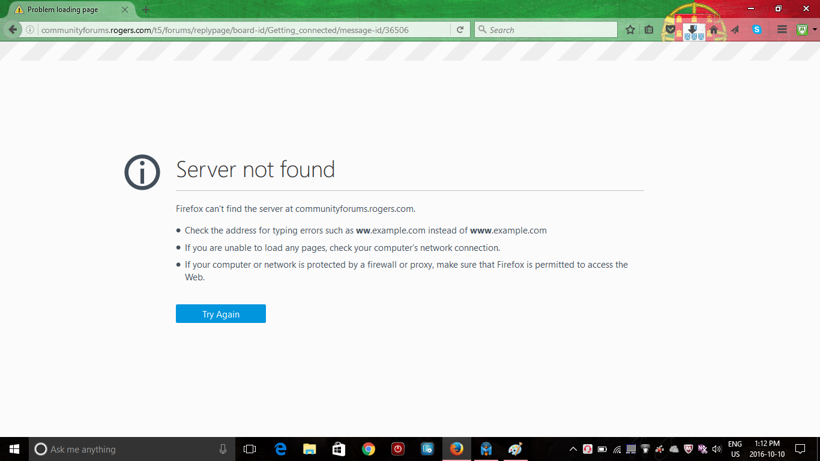Click the red headset tray icon
The width and height of the screenshot is (820, 461).
(x=588, y=449)
